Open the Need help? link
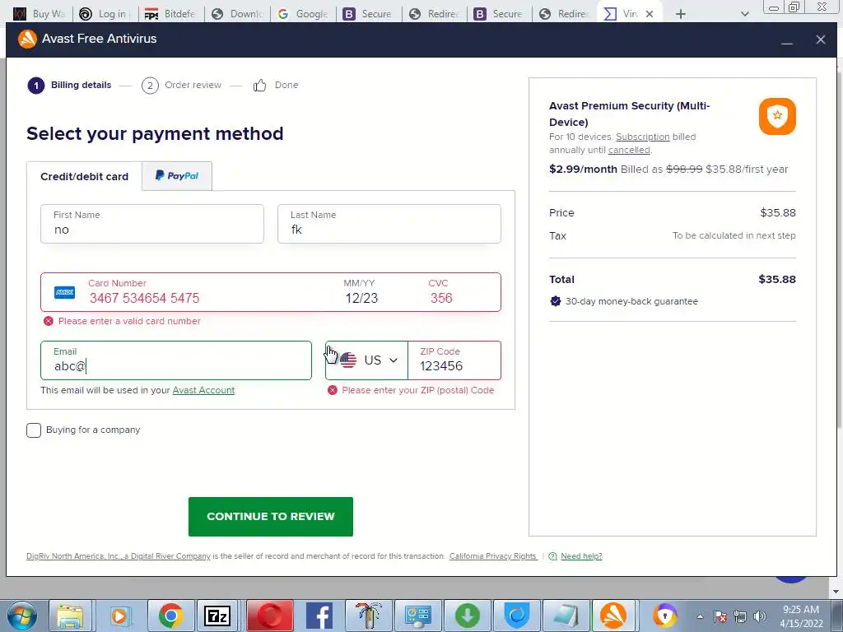 pyautogui.click(x=581, y=556)
